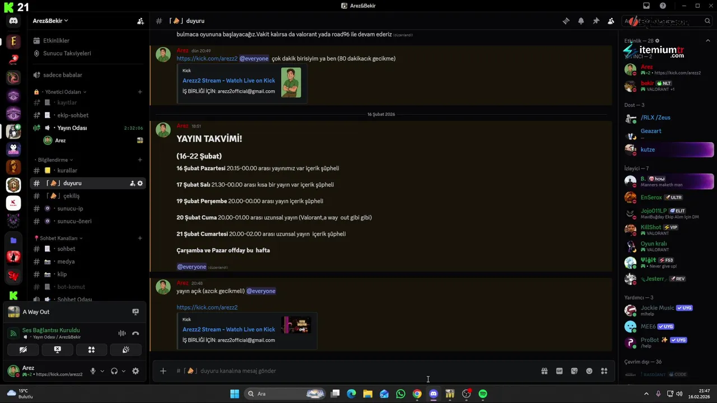Open first https://kick.com/arezz2 link with @everyone

point(207,58)
